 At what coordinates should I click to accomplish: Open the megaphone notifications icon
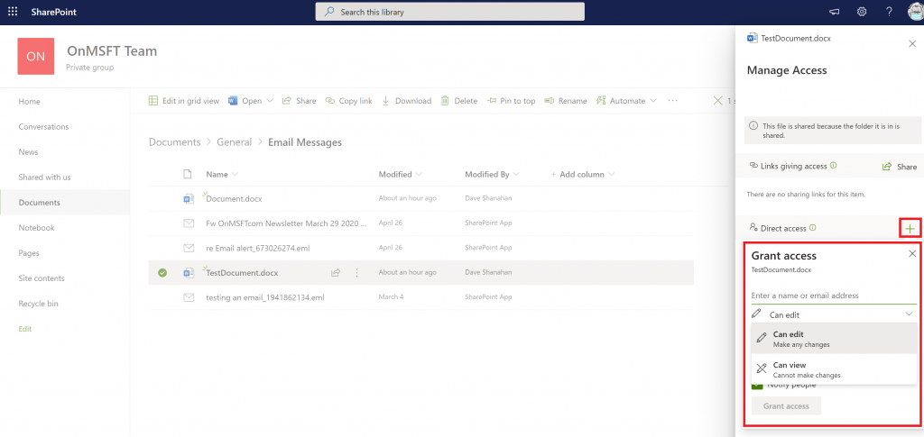point(835,12)
